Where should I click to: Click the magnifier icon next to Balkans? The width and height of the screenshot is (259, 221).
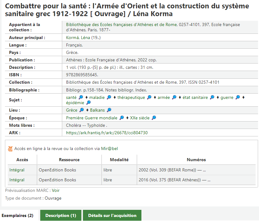click(109, 110)
